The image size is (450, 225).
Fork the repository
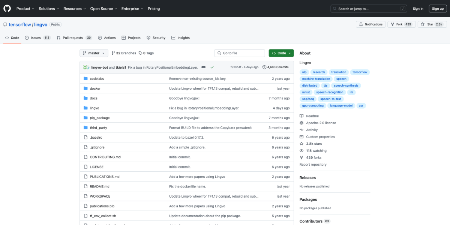click(x=399, y=24)
